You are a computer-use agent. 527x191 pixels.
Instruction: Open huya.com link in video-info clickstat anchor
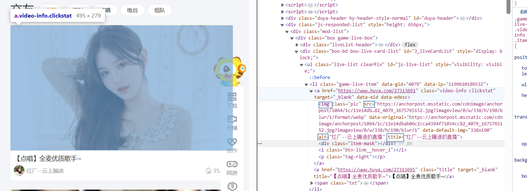pyautogui.click(x=377, y=91)
